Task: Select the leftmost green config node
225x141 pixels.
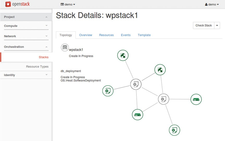Action: 108,91
